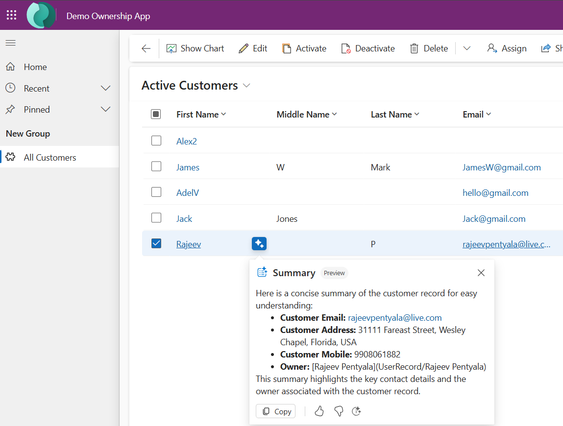This screenshot has height=426, width=563.
Task: Open All Customers in the sidebar
Action: click(x=50, y=158)
